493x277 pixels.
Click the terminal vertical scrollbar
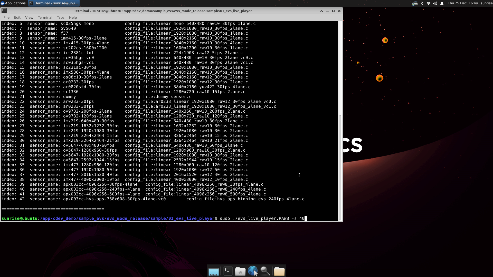click(x=340, y=167)
